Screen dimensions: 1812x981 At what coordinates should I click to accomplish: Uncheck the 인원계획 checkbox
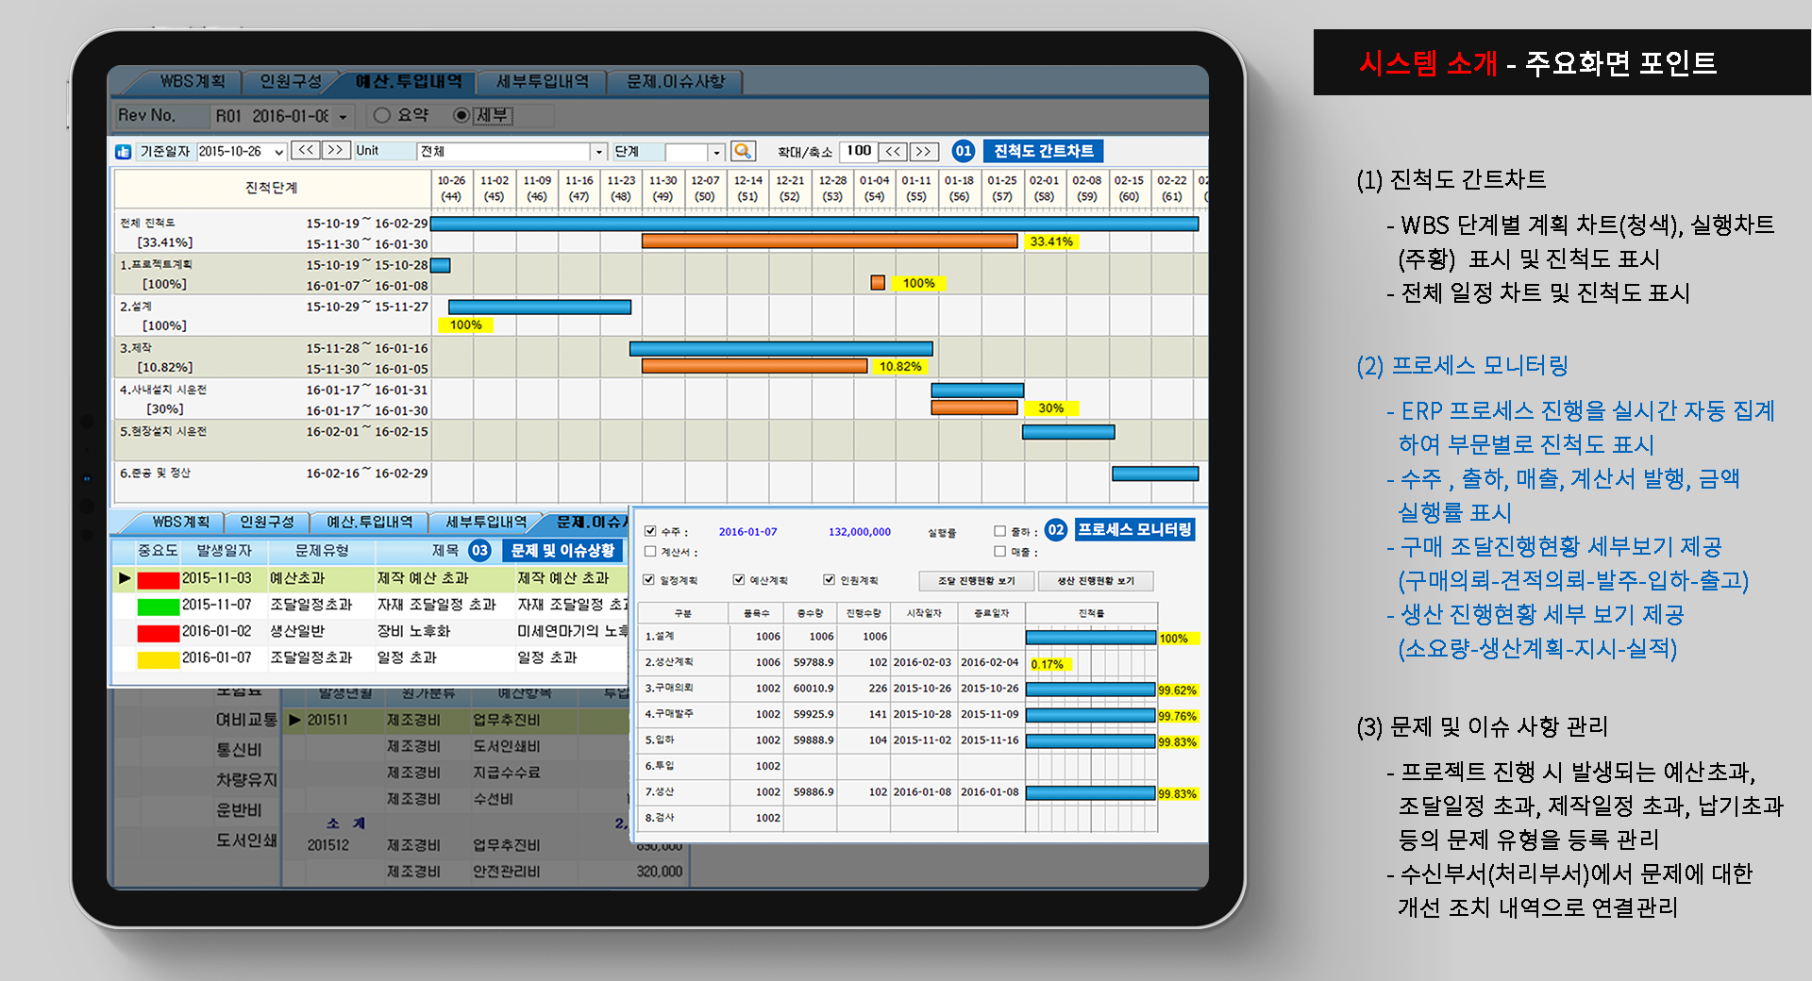pos(829,579)
